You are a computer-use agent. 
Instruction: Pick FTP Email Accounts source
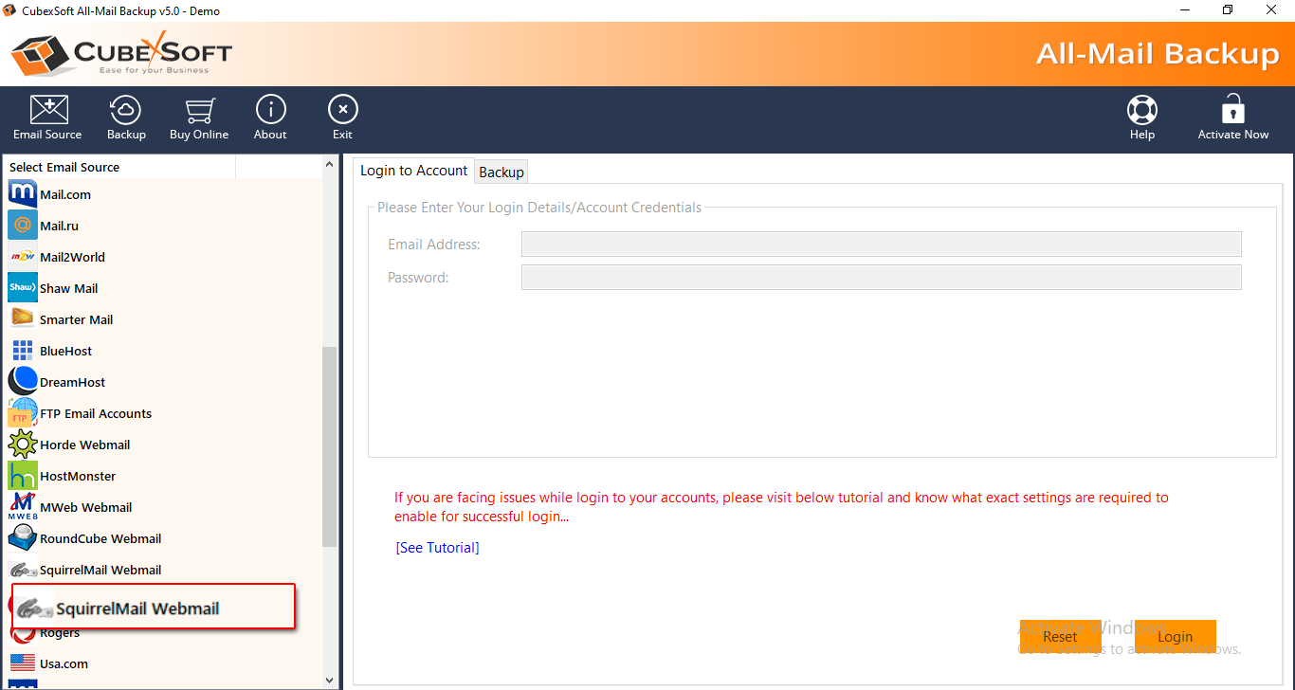(95, 413)
